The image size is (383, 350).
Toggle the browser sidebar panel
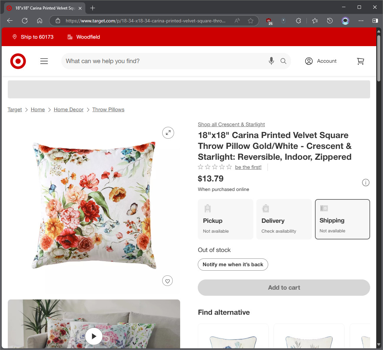click(x=375, y=21)
